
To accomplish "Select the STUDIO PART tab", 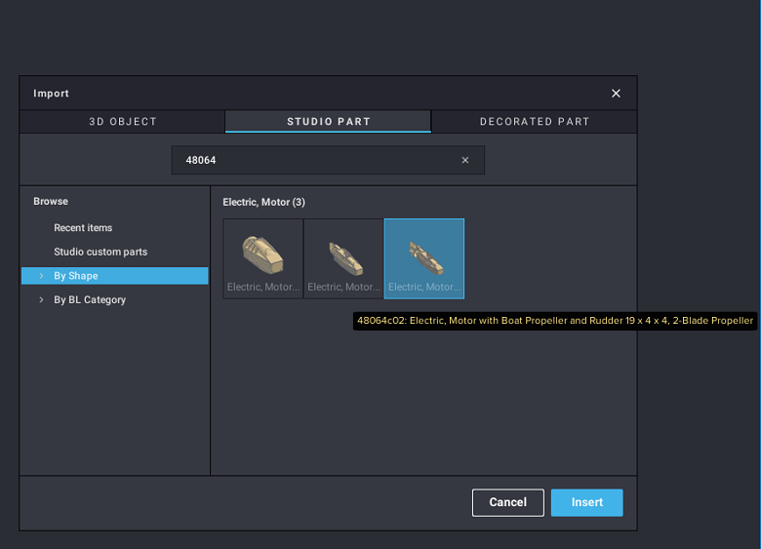I will 328,121.
